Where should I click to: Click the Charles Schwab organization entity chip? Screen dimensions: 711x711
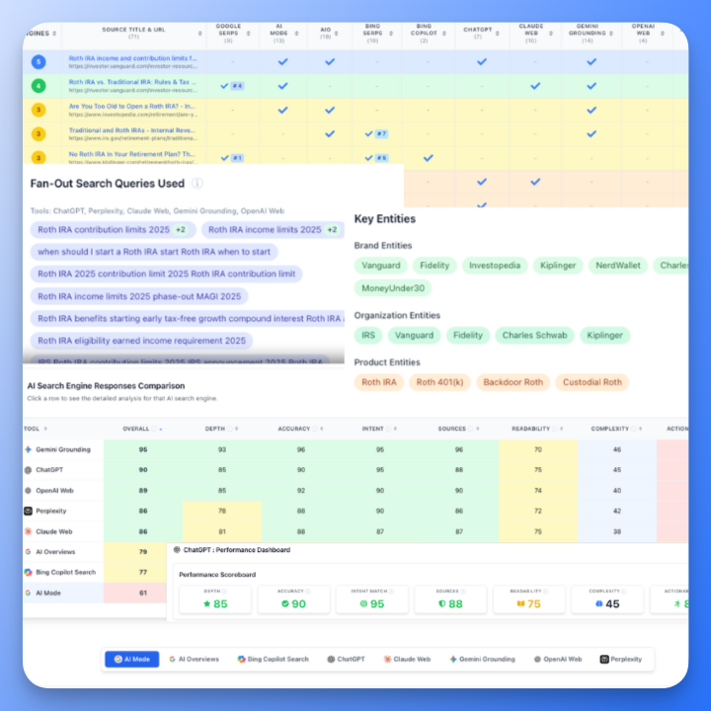(534, 336)
